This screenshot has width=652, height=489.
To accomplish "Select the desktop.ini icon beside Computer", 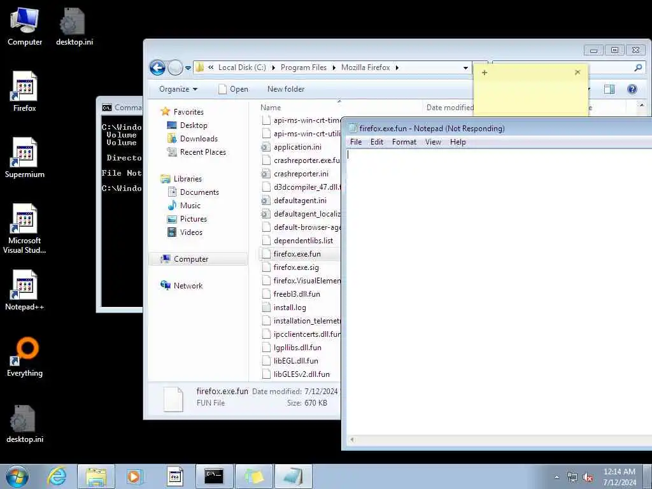I will coord(74,26).
